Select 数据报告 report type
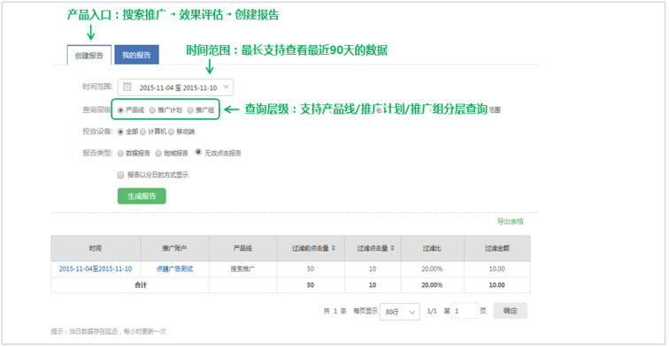This screenshot has width=669, height=347. (x=120, y=154)
